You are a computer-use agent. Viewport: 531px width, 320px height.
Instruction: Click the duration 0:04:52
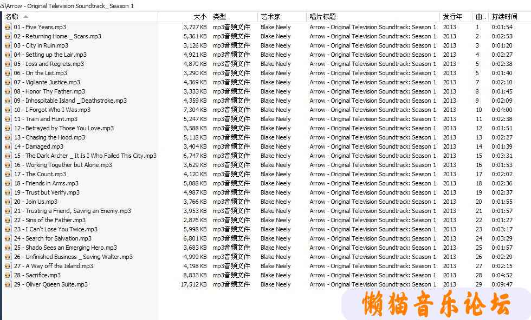point(502,275)
